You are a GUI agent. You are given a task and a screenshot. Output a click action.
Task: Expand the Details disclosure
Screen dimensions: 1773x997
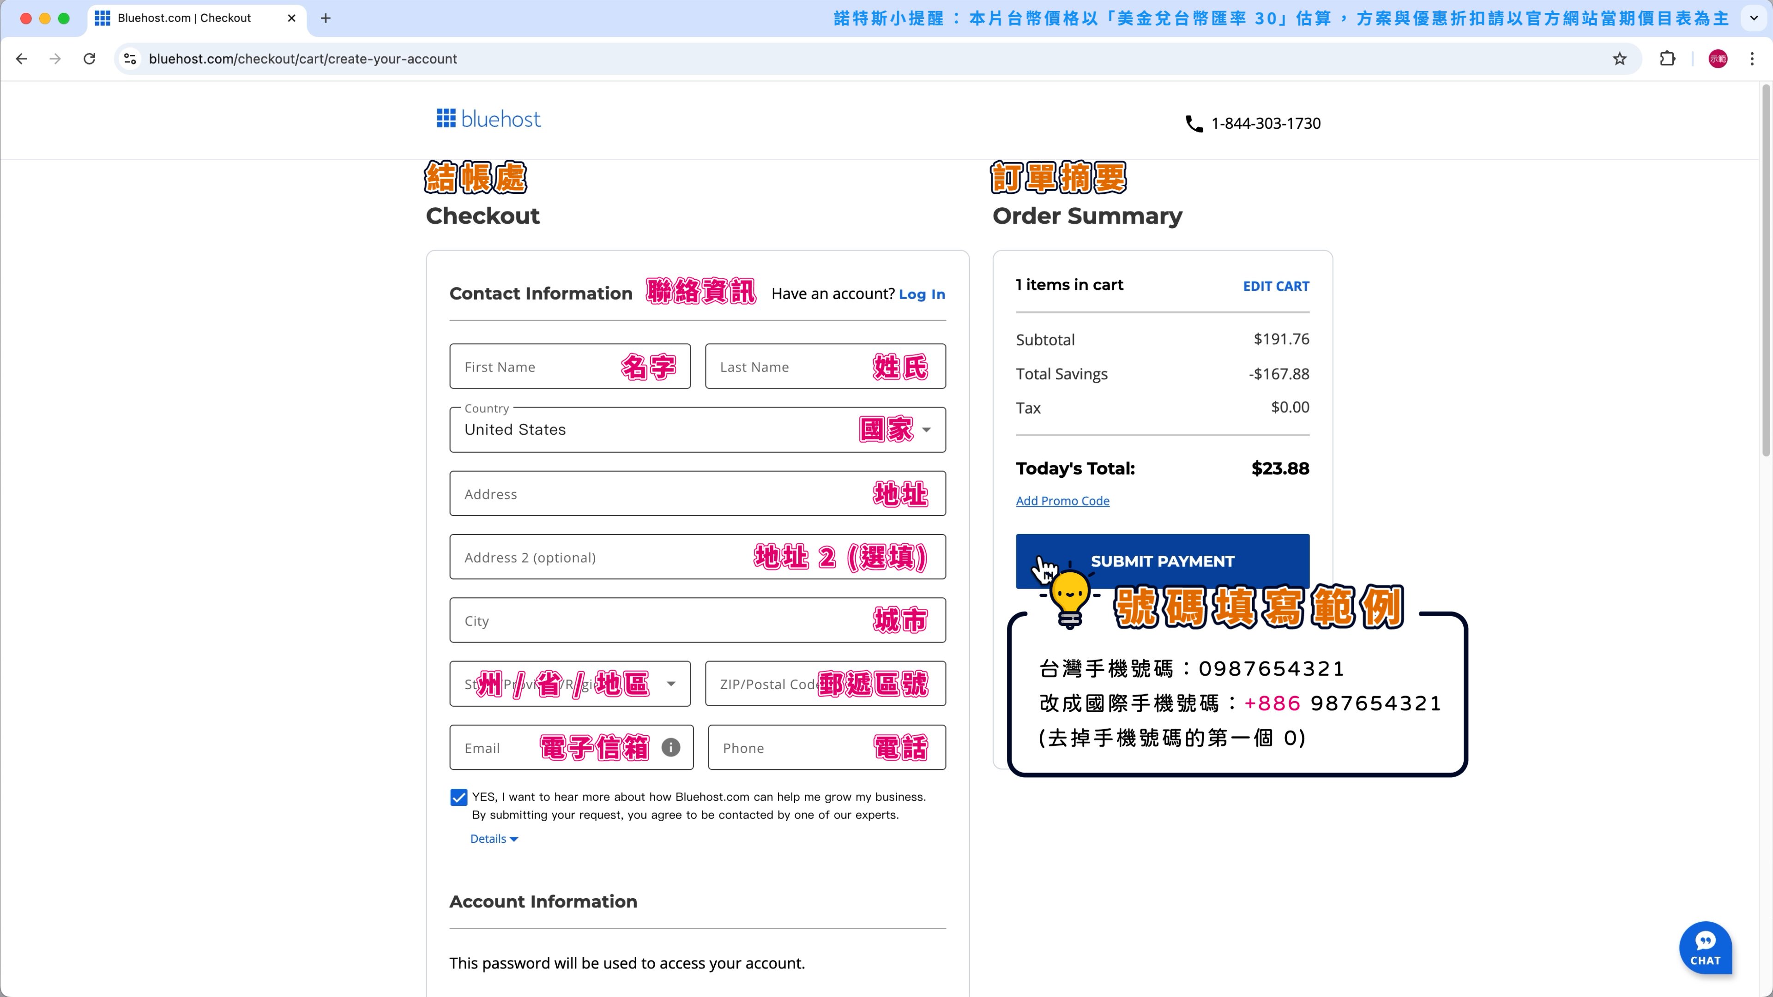tap(494, 839)
